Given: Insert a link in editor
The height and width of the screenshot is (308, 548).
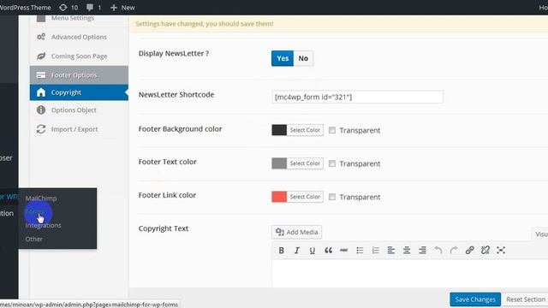Looking at the screenshot, I should [x=470, y=251].
